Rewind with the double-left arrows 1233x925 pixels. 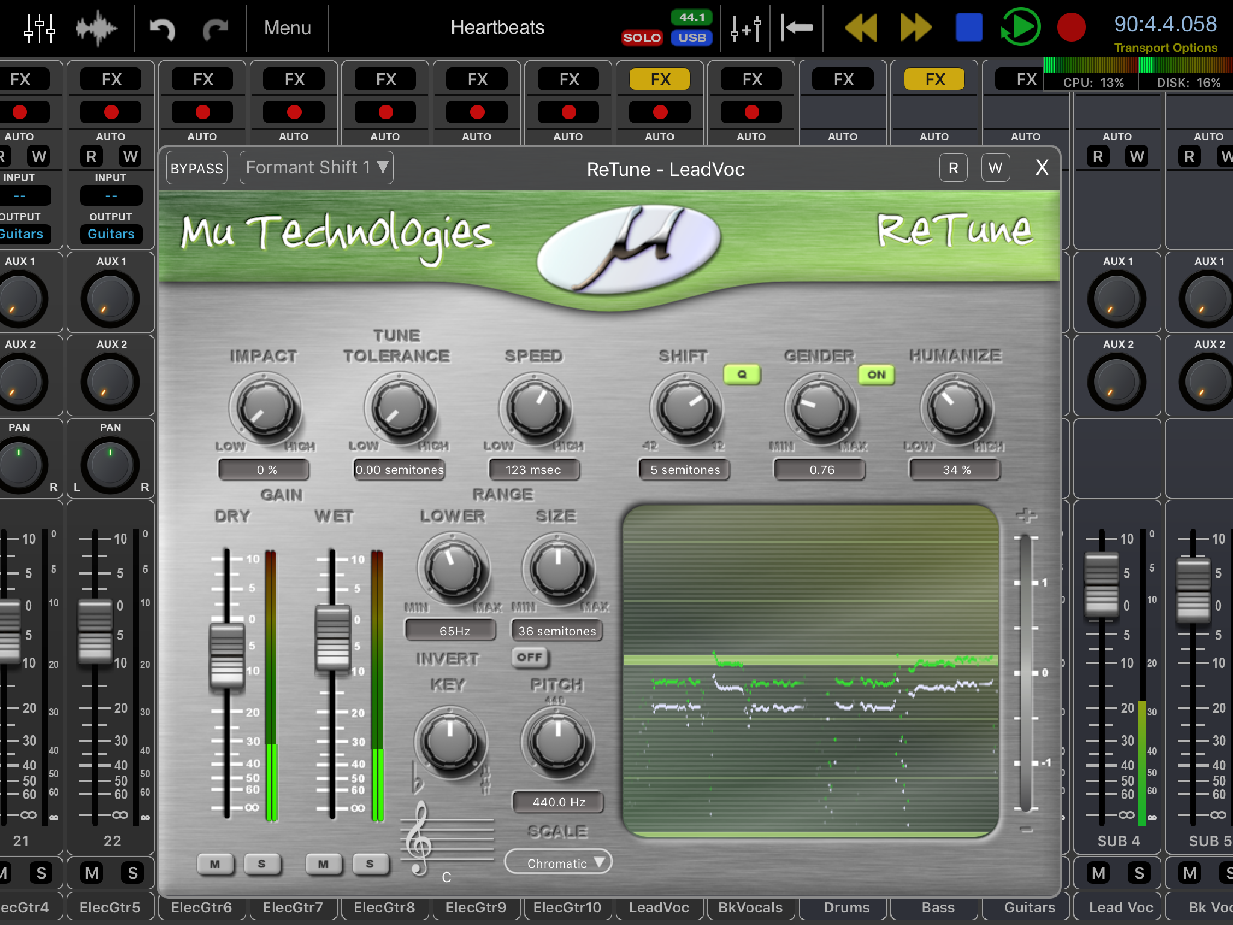click(861, 28)
